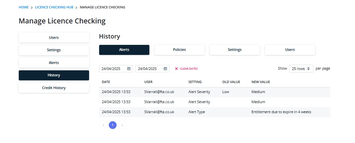
Task: Follow the Home breadcrumb link
Action: point(23,7)
